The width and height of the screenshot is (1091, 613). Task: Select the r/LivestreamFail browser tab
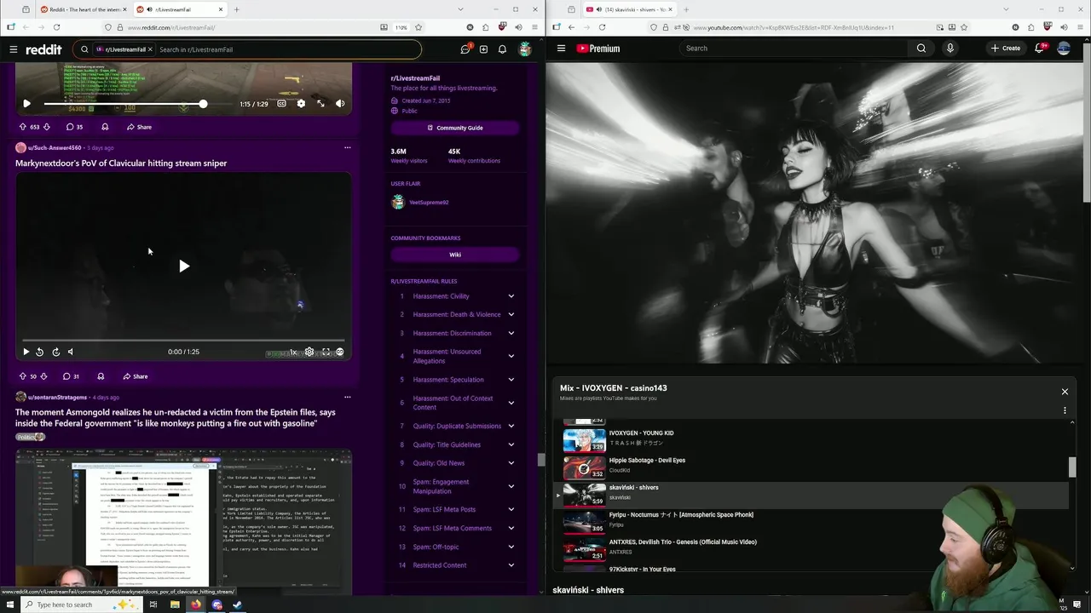tap(181, 9)
